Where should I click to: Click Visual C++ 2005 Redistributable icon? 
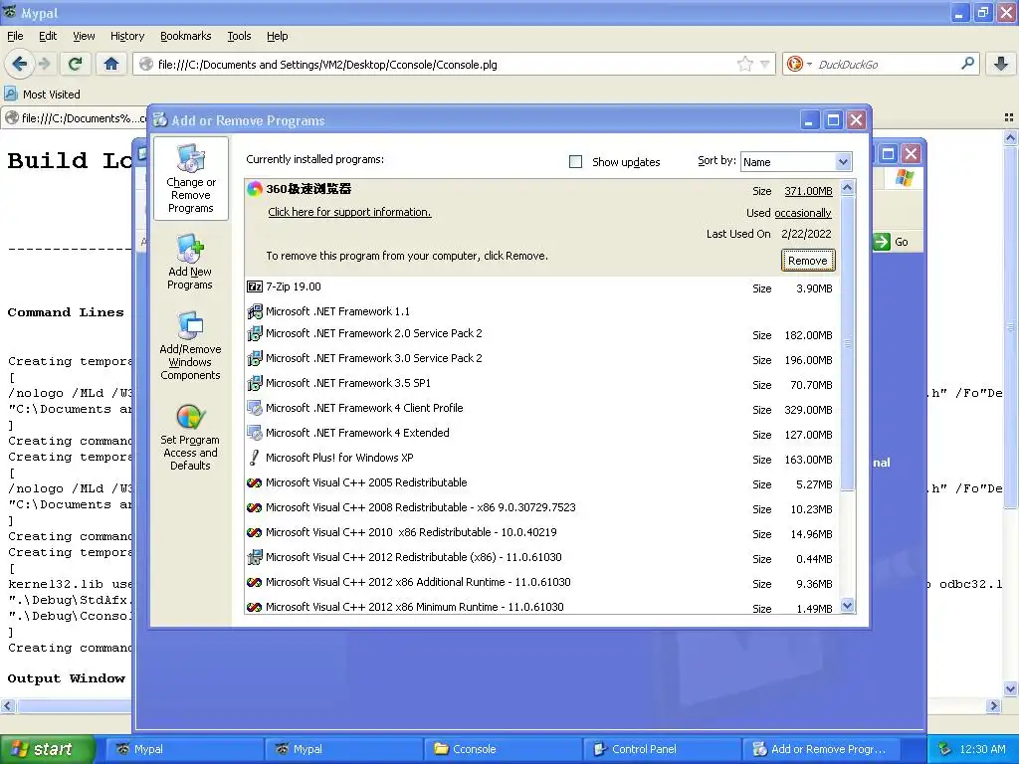point(255,482)
